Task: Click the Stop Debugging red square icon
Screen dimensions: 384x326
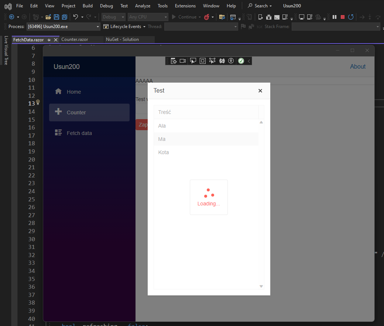Action: pyautogui.click(x=343, y=17)
